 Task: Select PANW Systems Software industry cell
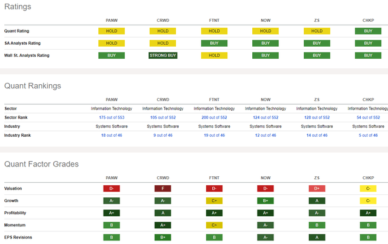112,127
